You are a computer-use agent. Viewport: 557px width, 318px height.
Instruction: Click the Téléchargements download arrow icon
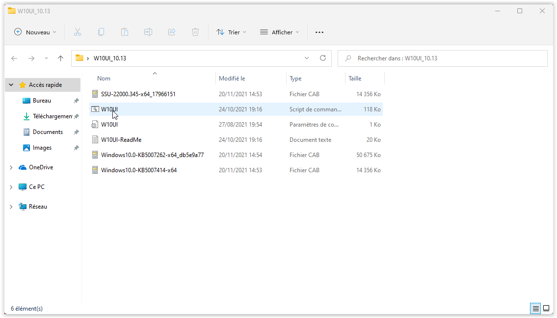27,116
